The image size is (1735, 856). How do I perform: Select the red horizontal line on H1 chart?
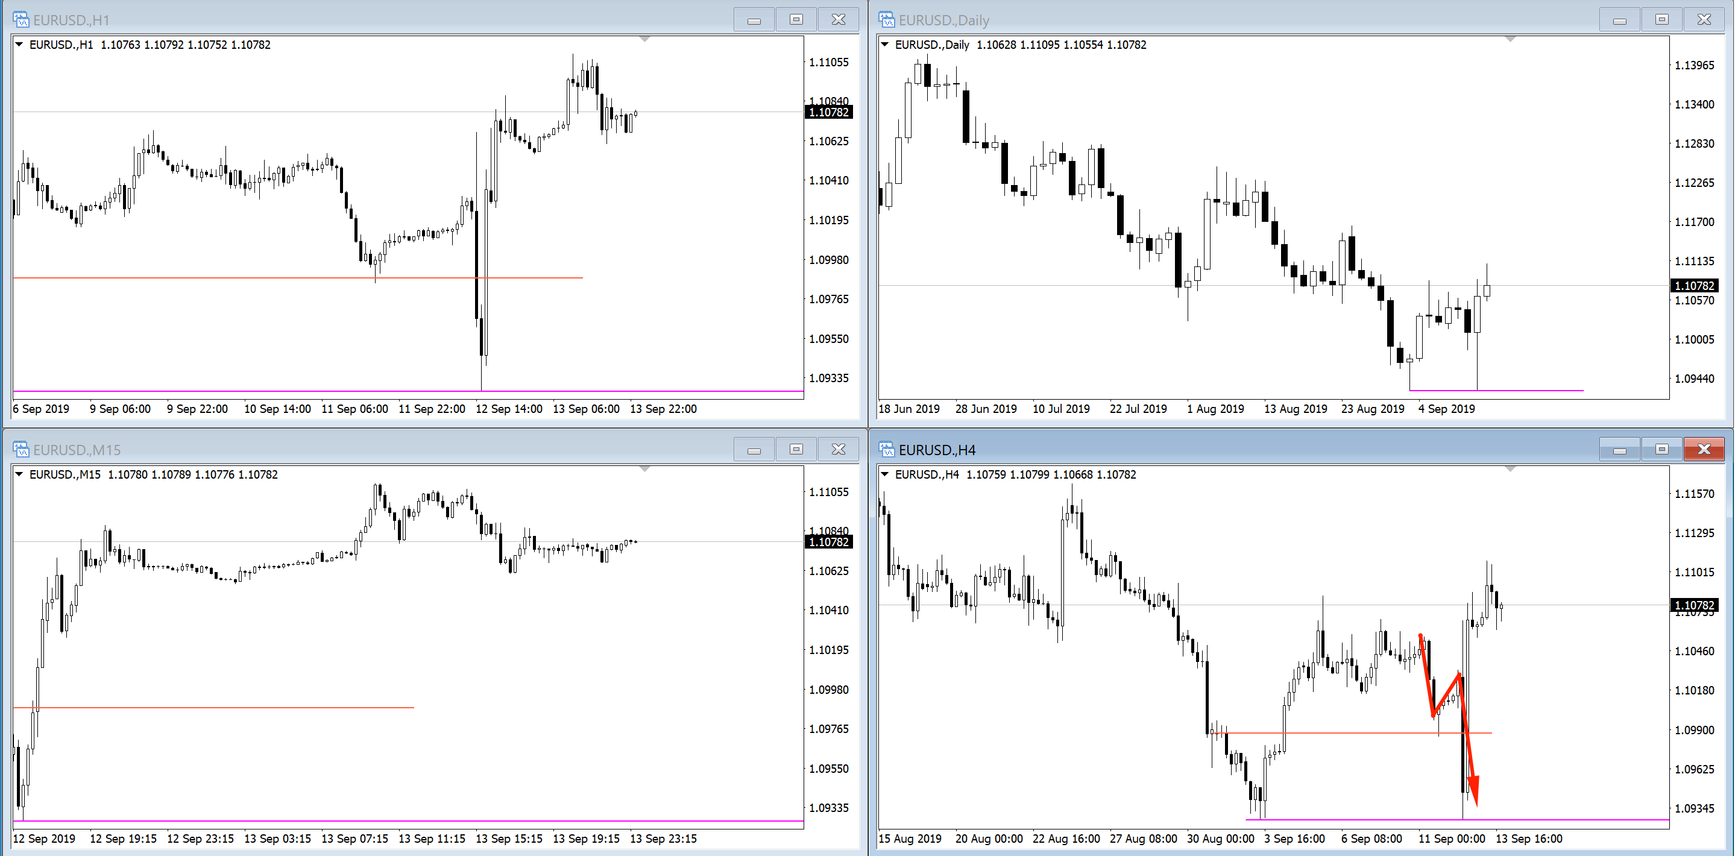(x=298, y=277)
